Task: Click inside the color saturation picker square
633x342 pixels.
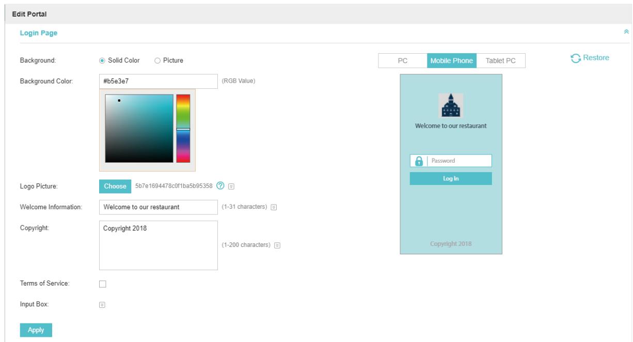Action: [139, 129]
